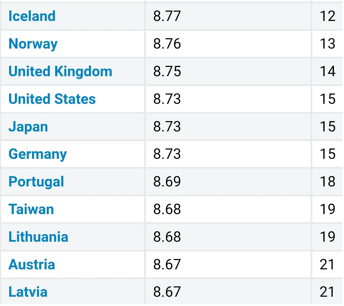The width and height of the screenshot is (344, 306).
Task: Open the Iceland country link
Action: click(32, 16)
